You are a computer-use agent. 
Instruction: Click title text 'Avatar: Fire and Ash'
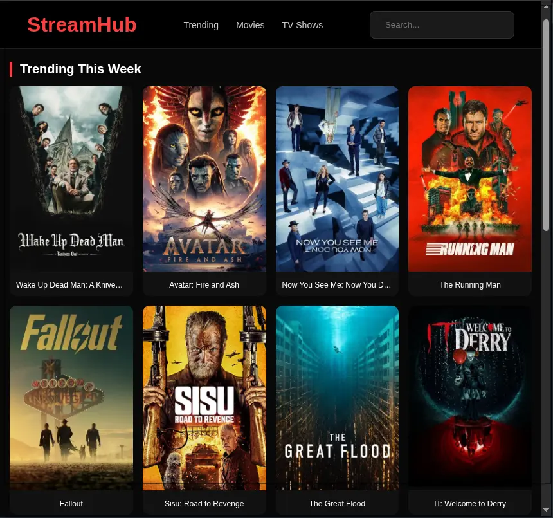coord(204,285)
